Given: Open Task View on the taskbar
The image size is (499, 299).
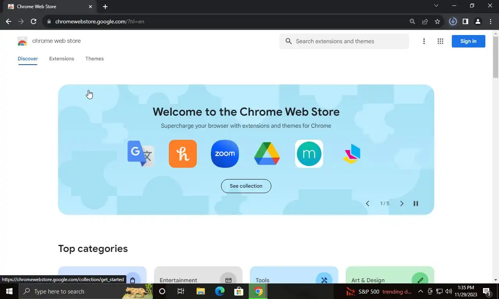Looking at the screenshot, I should pos(181,291).
